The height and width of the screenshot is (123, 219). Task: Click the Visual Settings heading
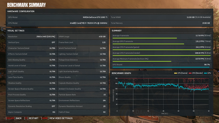[16, 31]
